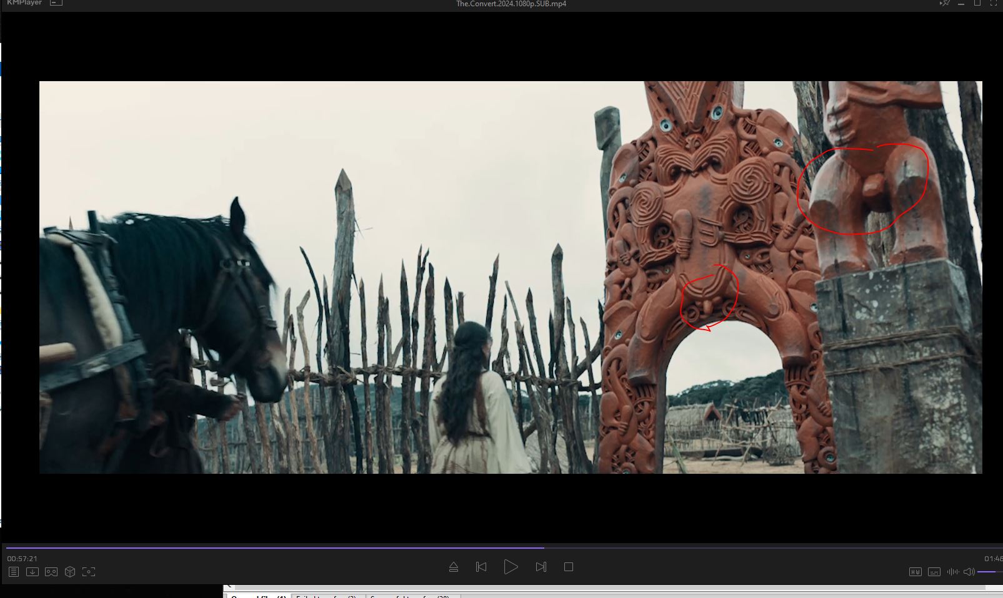Adjust the volume slider

click(x=989, y=572)
